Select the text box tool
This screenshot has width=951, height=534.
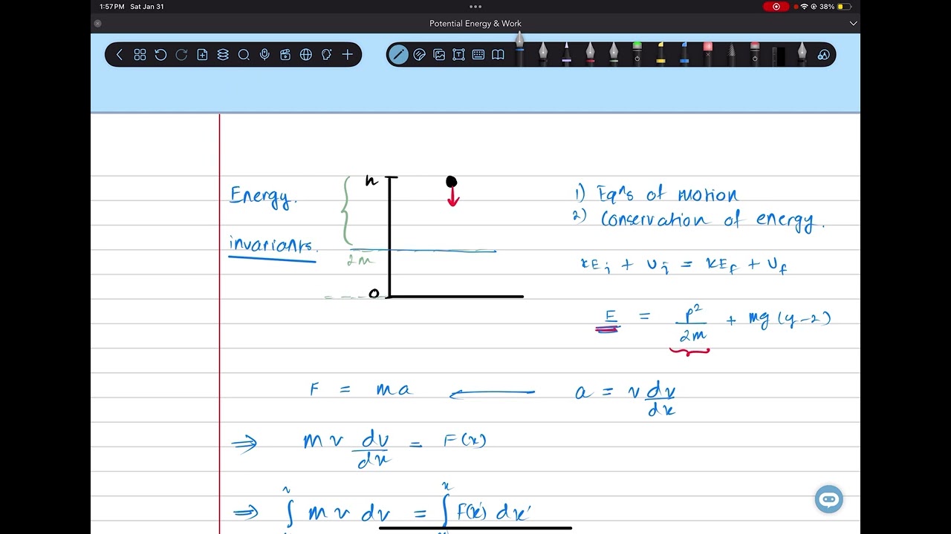[x=458, y=55]
